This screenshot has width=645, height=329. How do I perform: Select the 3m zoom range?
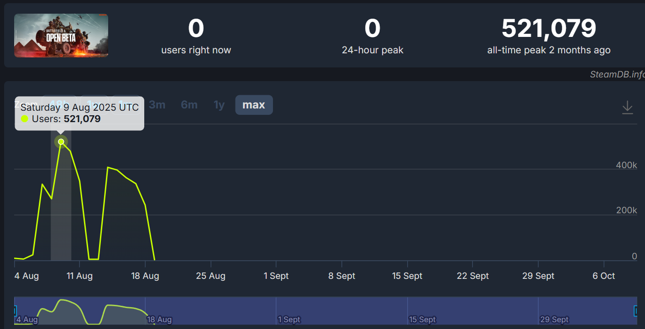[x=157, y=105]
